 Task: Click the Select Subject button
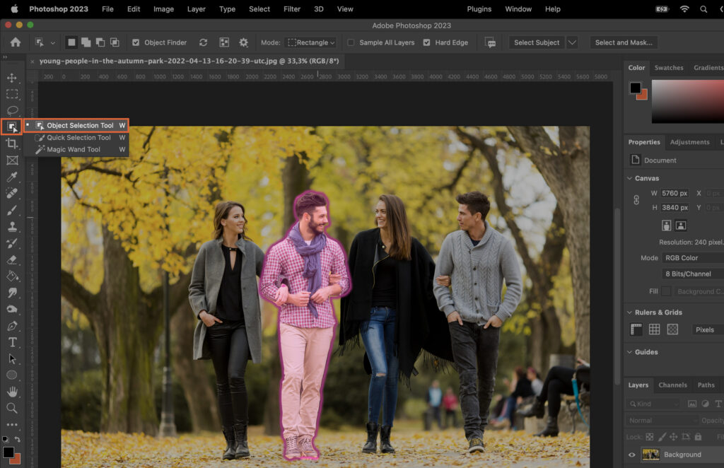[x=536, y=42]
